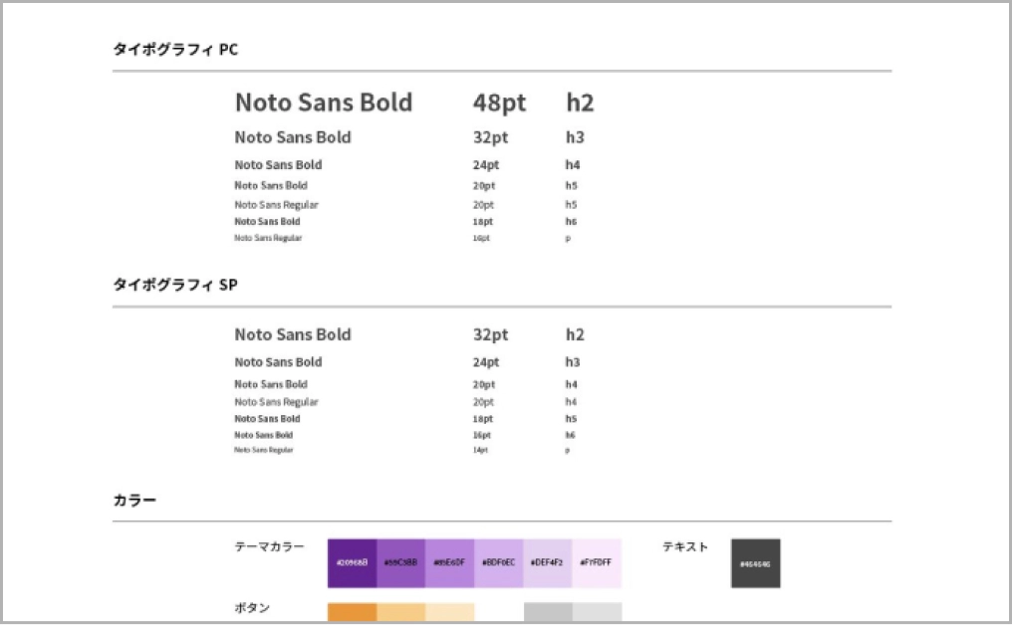Select the second purple theme color swatch
This screenshot has width=1013, height=625.
pyautogui.click(x=401, y=563)
